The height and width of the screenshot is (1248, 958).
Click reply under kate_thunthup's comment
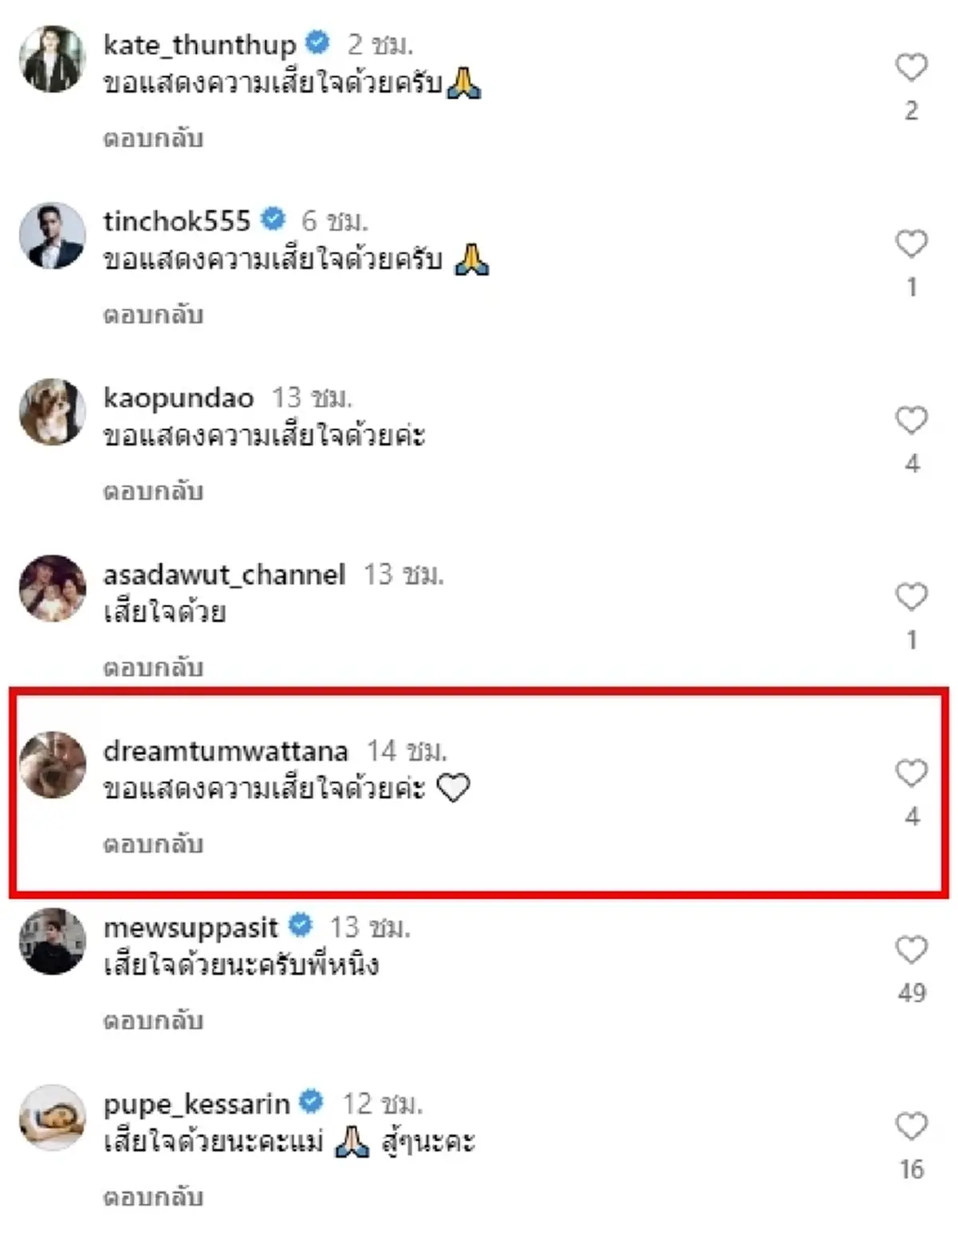[x=152, y=137]
